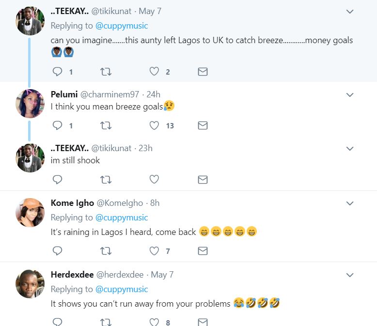Like Pelumi's "breeze goals" tweet
The width and height of the screenshot is (377, 326).
click(154, 125)
